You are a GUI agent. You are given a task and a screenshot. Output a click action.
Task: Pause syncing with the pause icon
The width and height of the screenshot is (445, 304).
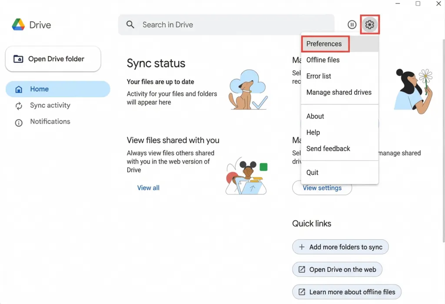(352, 25)
